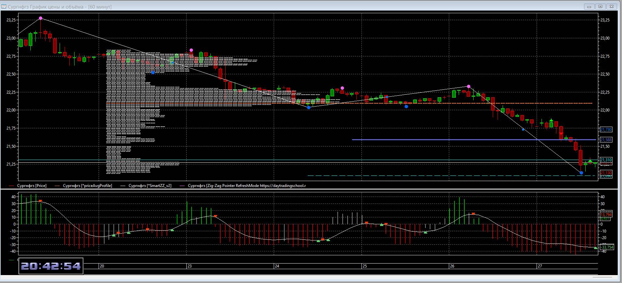Click the pink peak marker on day 26

469,86
